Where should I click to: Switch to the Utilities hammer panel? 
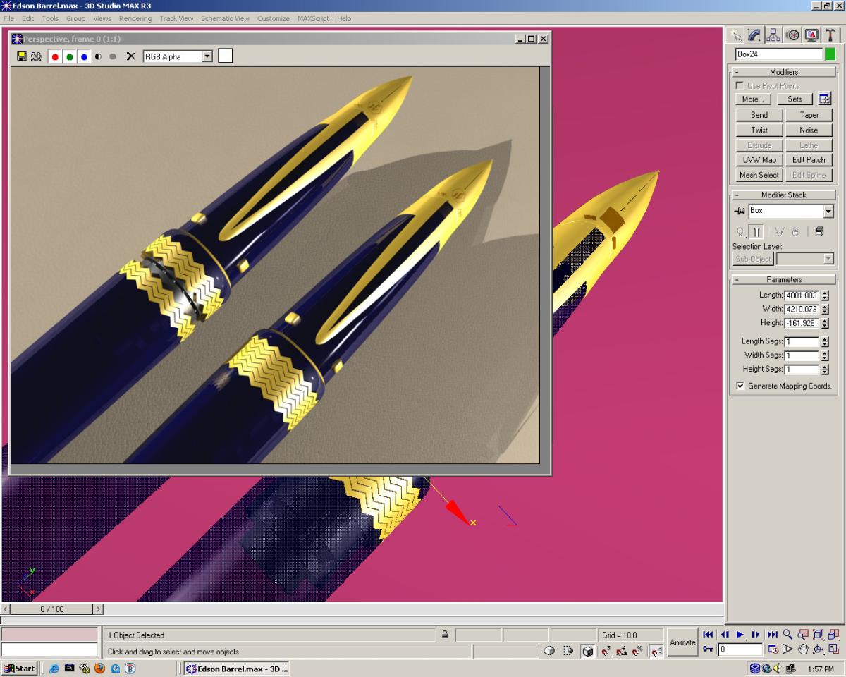coord(830,35)
